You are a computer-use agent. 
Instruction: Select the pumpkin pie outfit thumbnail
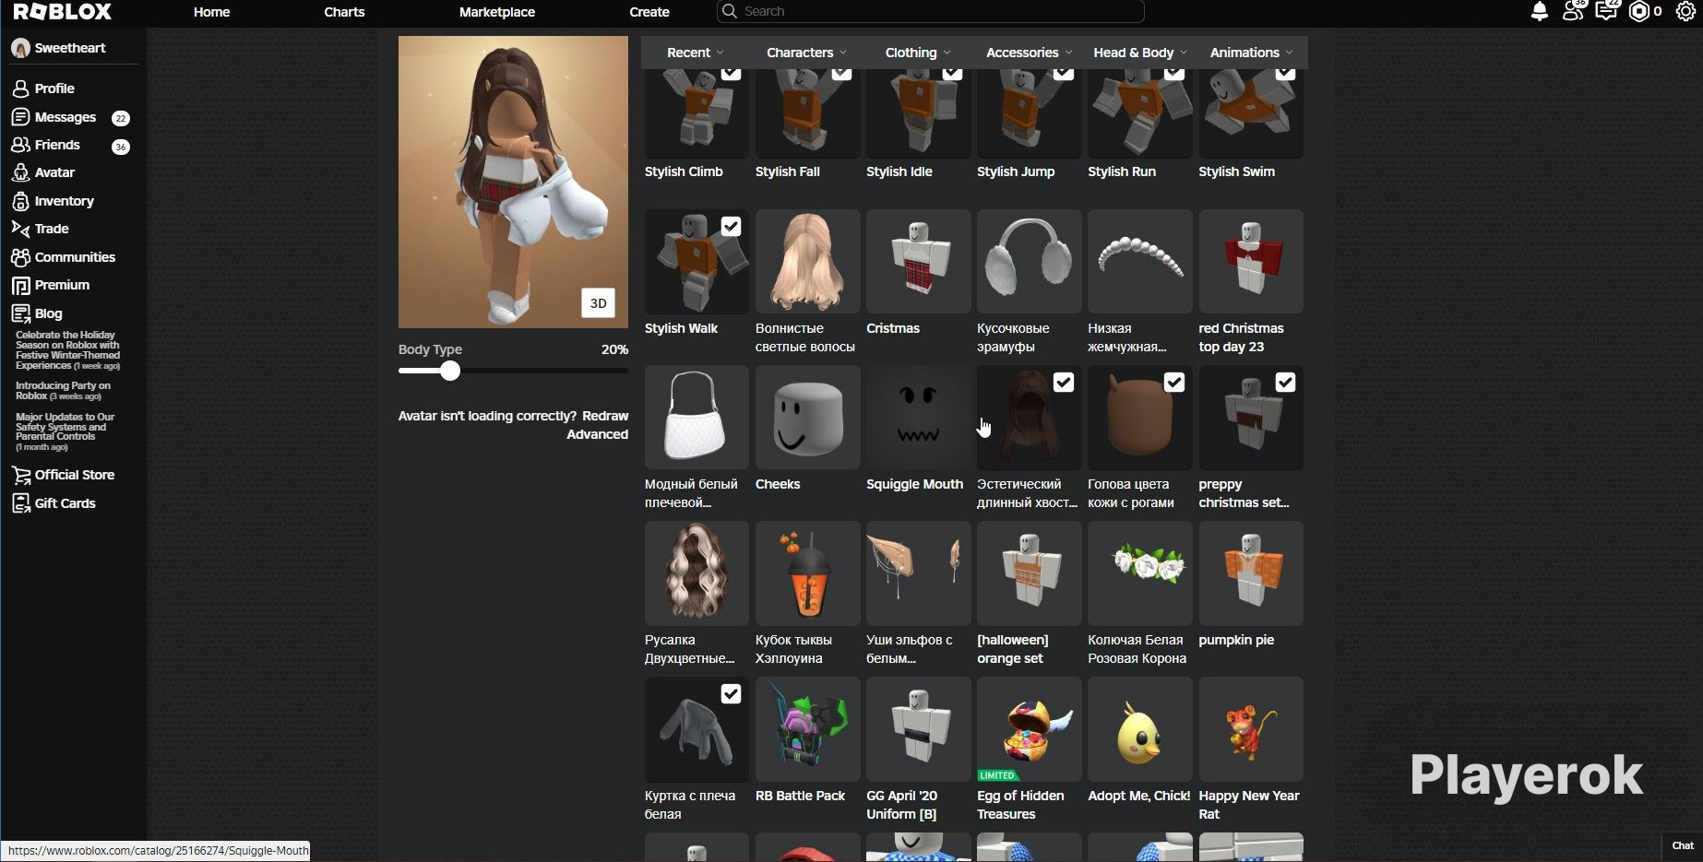coord(1250,573)
